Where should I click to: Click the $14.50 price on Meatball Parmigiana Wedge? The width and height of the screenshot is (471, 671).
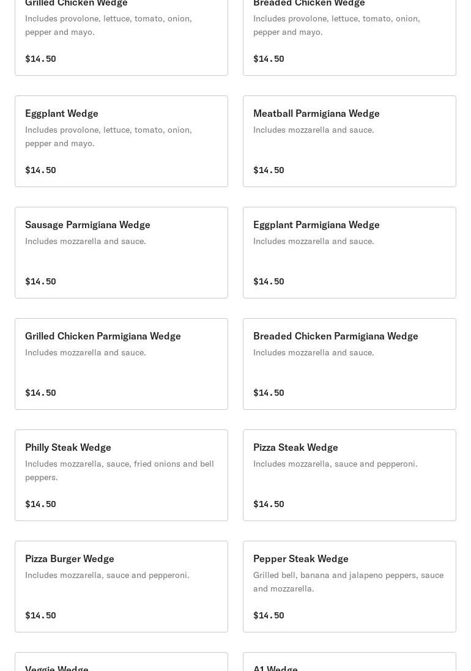[x=269, y=170]
